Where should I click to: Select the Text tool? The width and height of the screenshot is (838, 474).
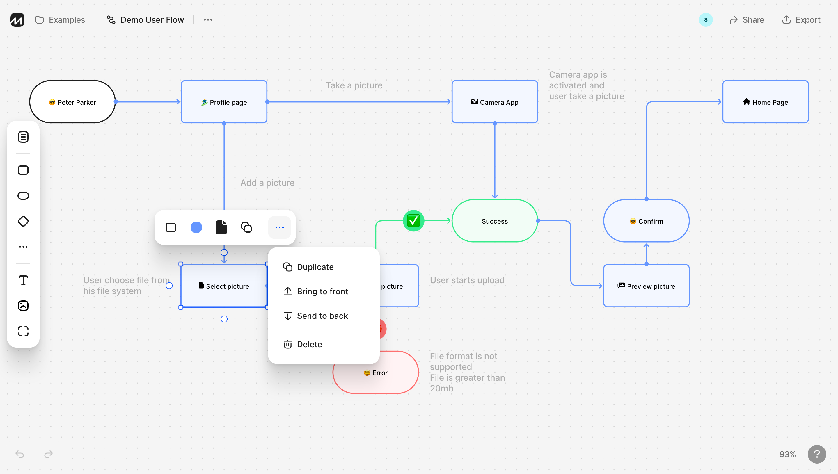23,280
